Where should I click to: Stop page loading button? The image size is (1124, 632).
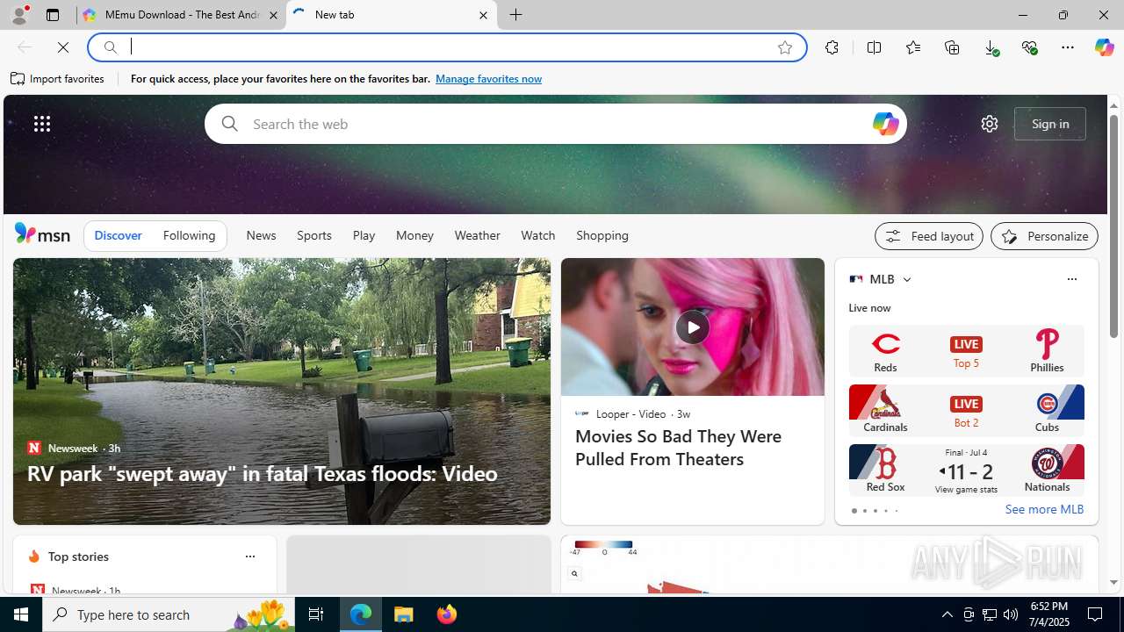(x=62, y=47)
